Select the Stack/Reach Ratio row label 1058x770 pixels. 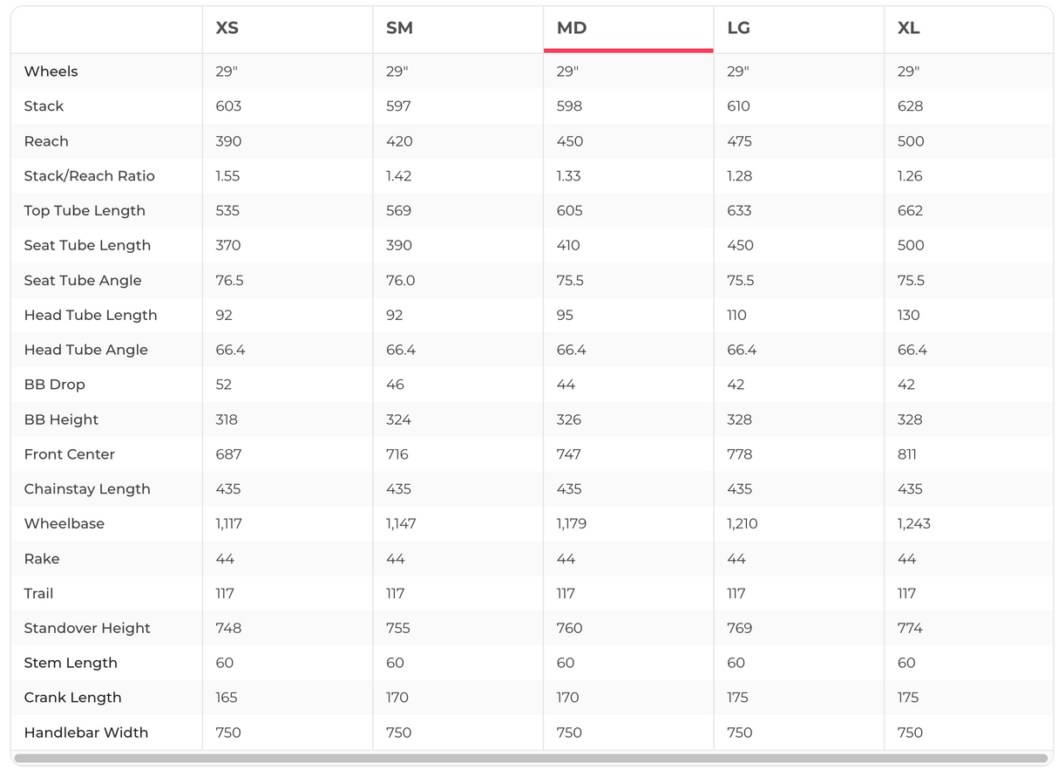pyautogui.click(x=89, y=176)
